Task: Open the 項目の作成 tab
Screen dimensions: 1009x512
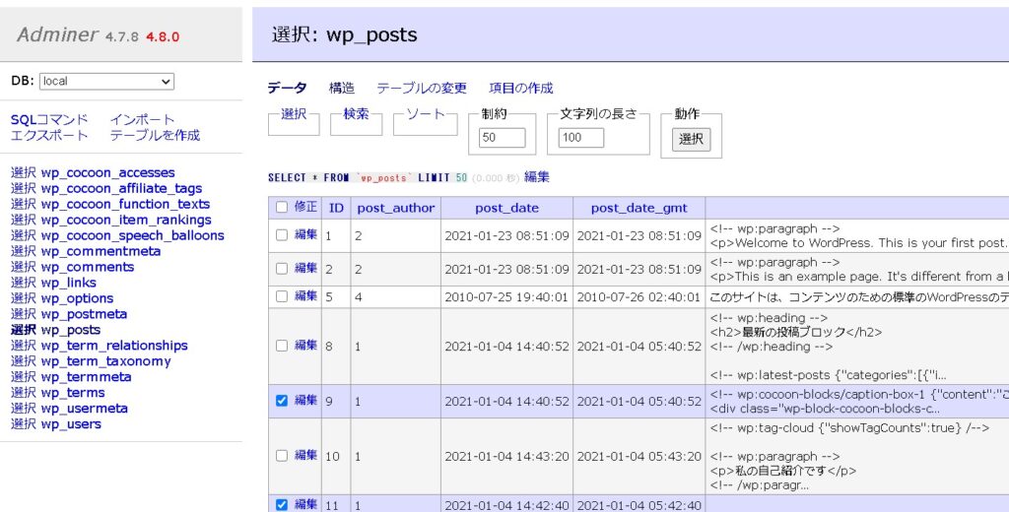Action: 521,88
